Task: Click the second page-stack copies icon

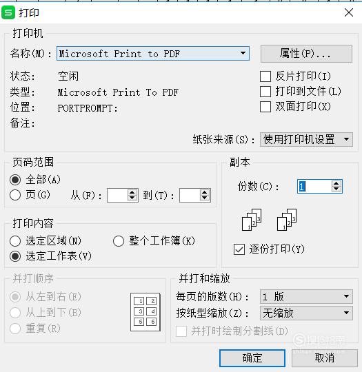Action: click(x=287, y=220)
